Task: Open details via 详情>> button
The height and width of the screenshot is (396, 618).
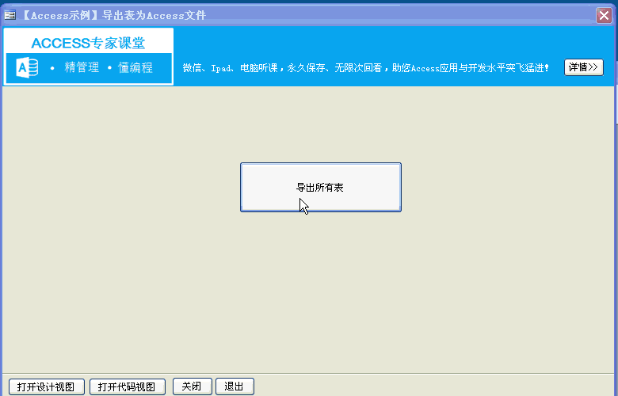Action: 584,67
